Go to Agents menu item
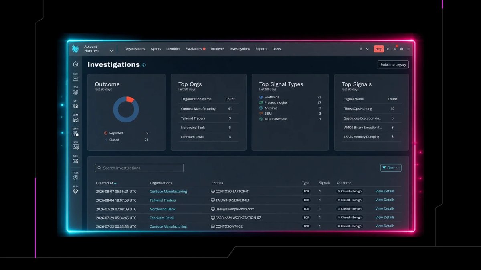The height and width of the screenshot is (270, 481). click(x=156, y=49)
